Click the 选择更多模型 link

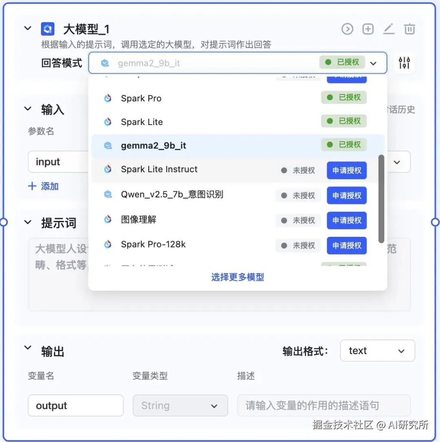[238, 277]
